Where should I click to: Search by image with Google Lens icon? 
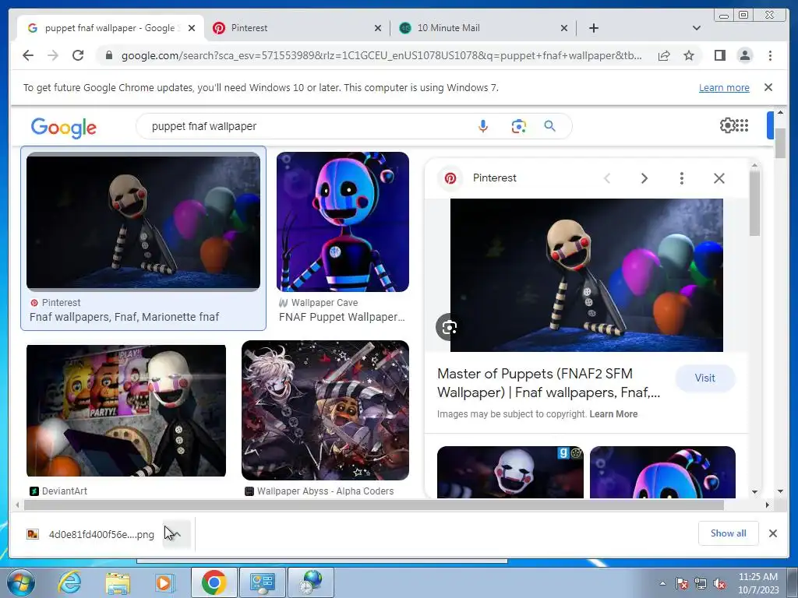(x=518, y=126)
